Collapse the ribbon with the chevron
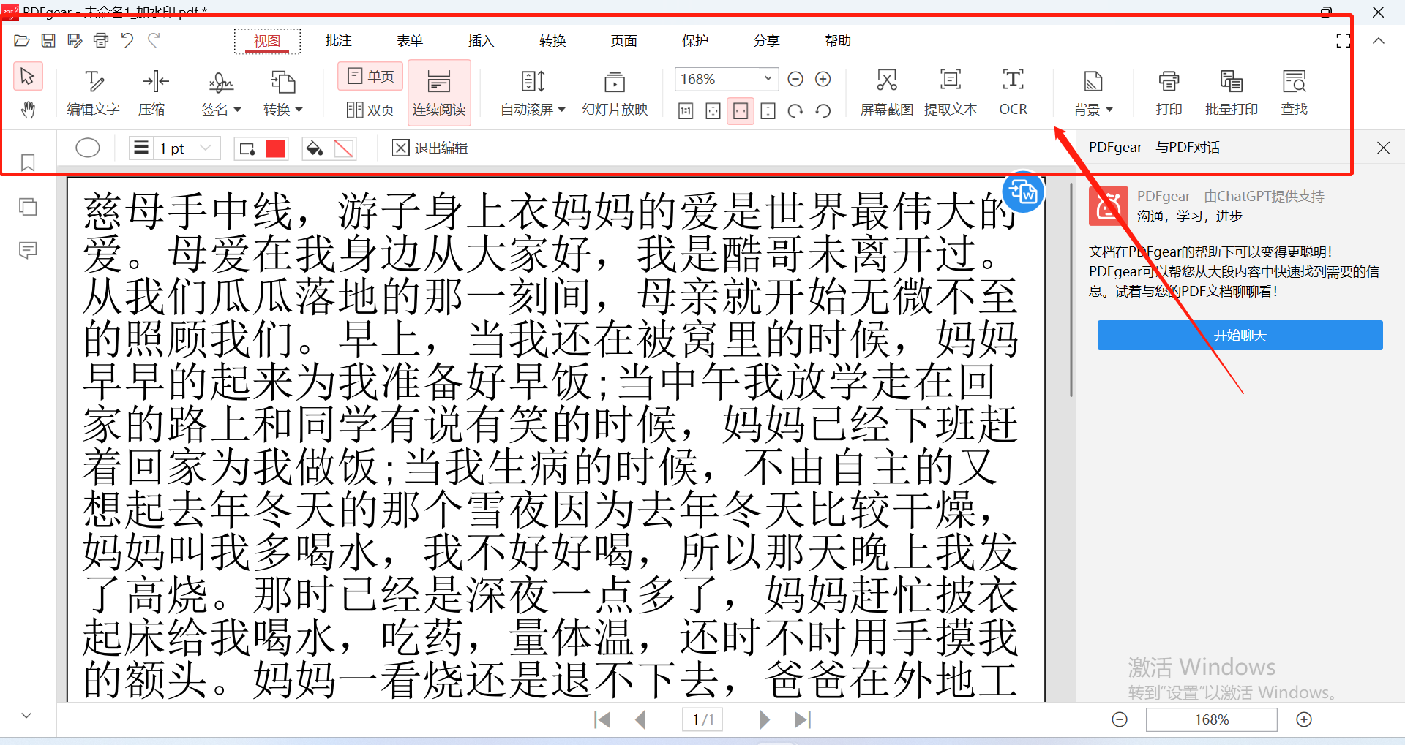The image size is (1405, 745). pyautogui.click(x=1378, y=41)
